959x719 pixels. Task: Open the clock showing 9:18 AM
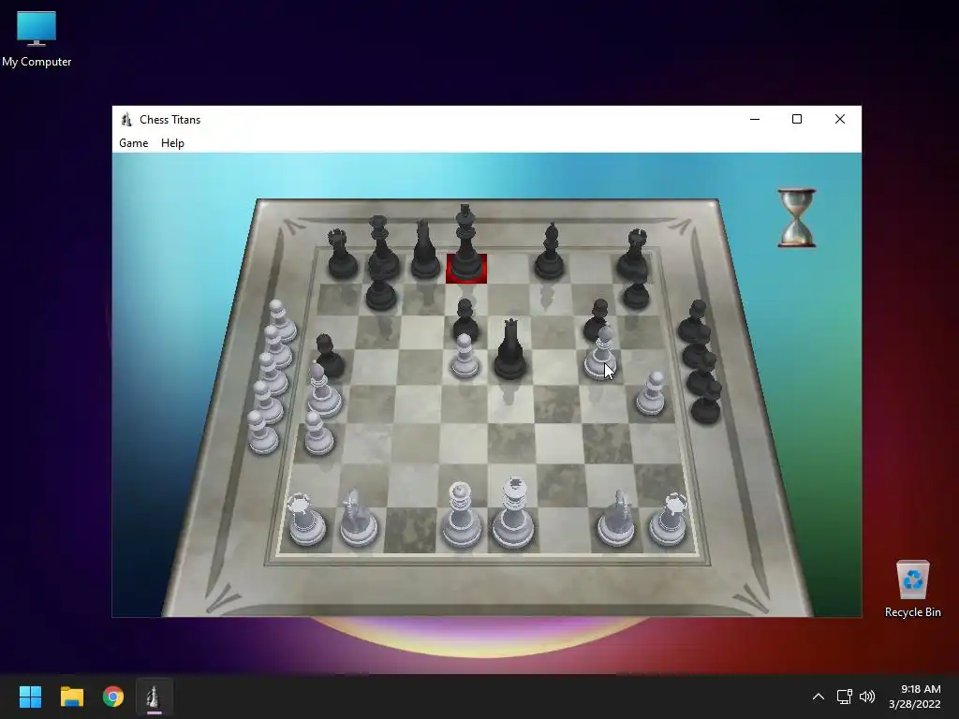(914, 697)
